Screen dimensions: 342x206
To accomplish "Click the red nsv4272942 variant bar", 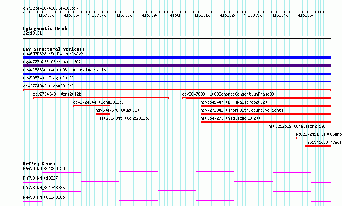I will pos(266,114).
